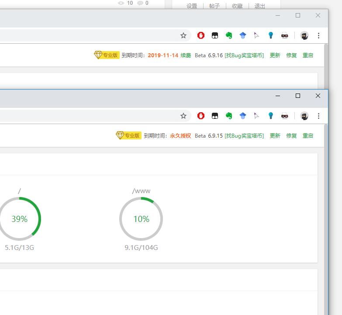Click Beta 6.9.16 version text

[x=208, y=55]
